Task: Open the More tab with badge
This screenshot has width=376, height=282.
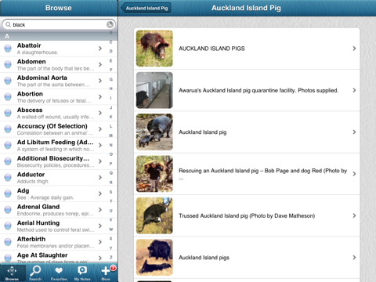Action: (106, 273)
